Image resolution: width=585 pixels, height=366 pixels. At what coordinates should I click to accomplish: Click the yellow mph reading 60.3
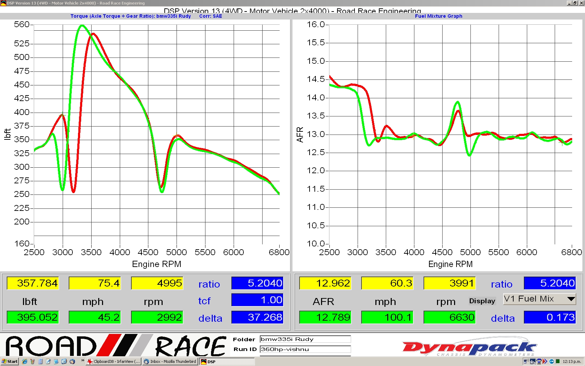click(x=387, y=283)
